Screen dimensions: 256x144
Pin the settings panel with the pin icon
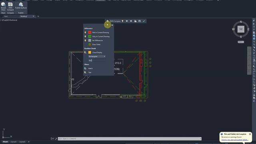click(x=112, y=25)
